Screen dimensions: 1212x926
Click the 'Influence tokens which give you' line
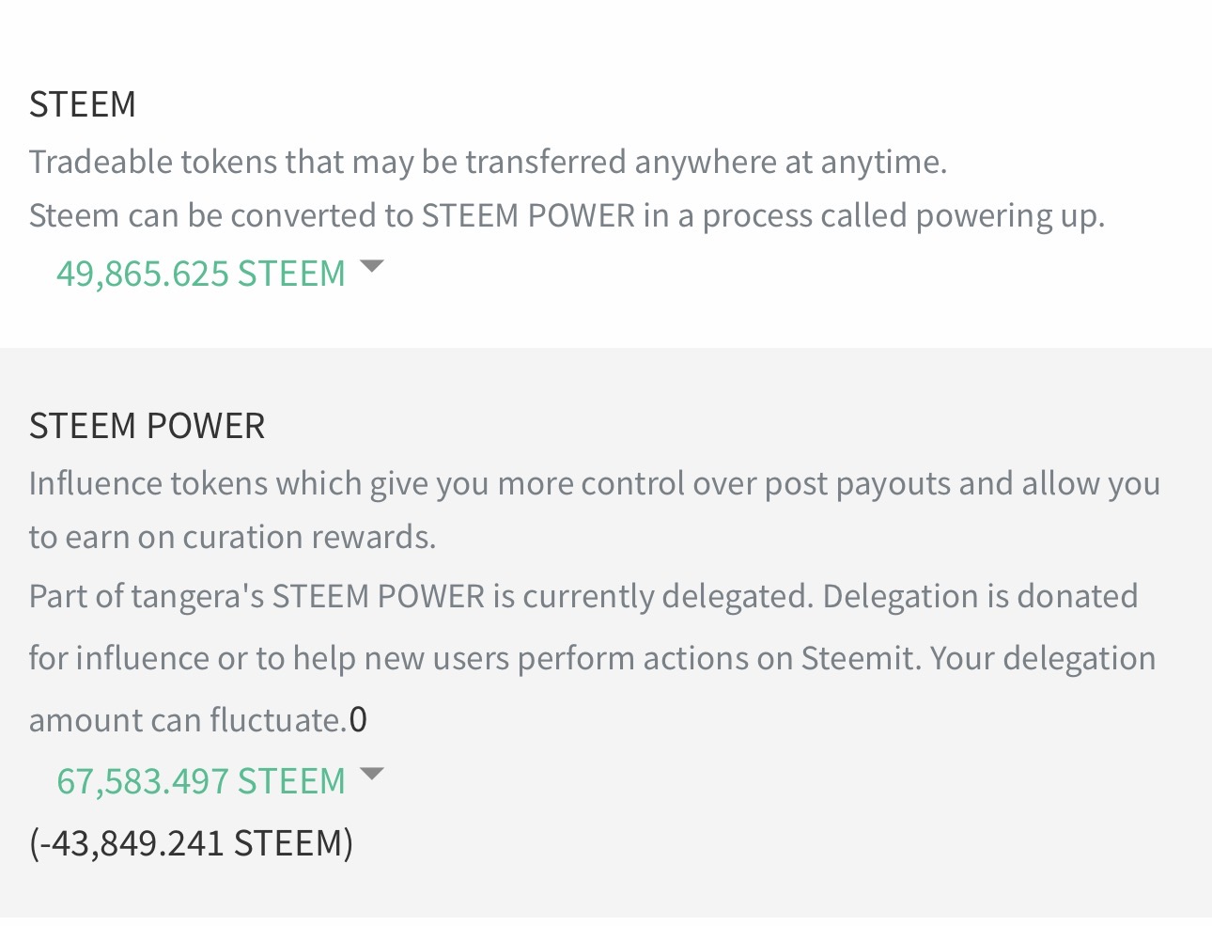pyautogui.click(x=595, y=483)
